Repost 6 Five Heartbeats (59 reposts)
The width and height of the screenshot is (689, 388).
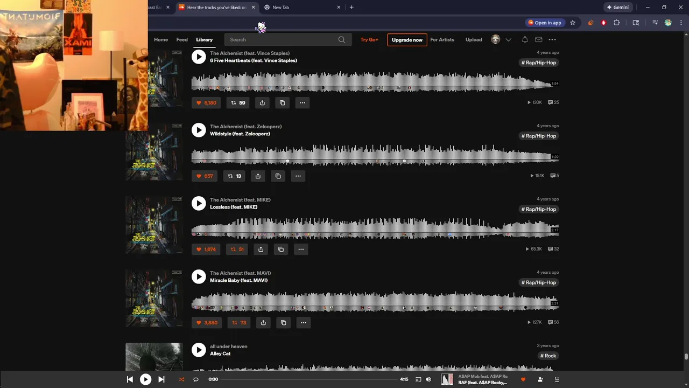click(x=238, y=102)
